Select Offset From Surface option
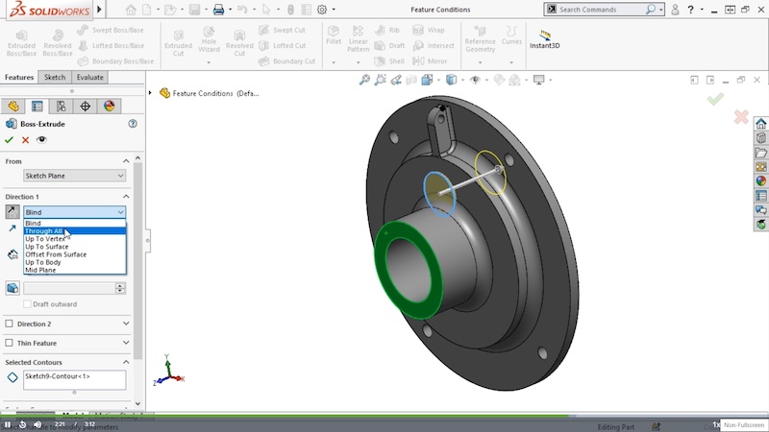 click(75, 254)
